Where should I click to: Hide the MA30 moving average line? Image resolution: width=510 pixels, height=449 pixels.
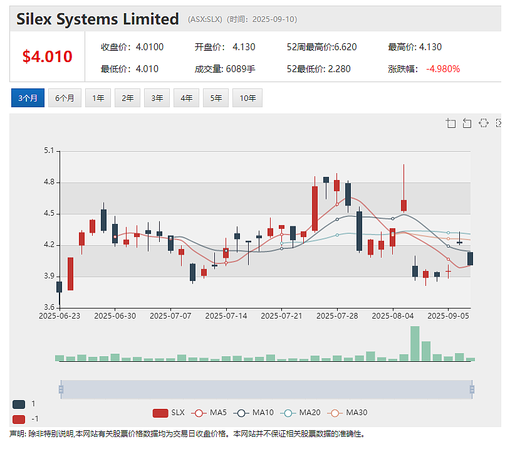click(x=347, y=413)
